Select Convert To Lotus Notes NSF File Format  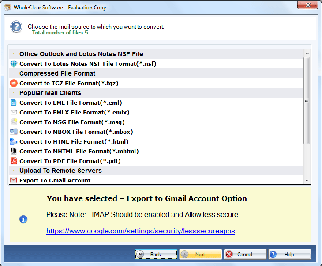[156, 64]
